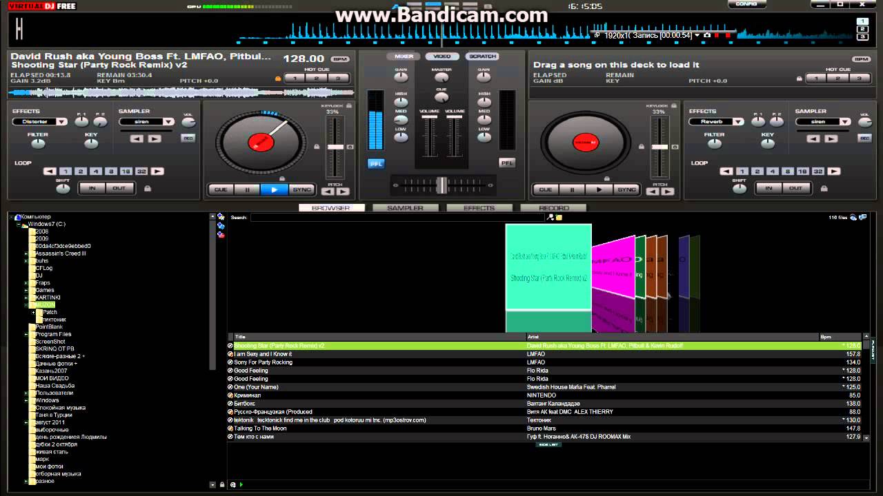The image size is (883, 496).
Task: Open the RECORD tab
Action: tap(553, 207)
